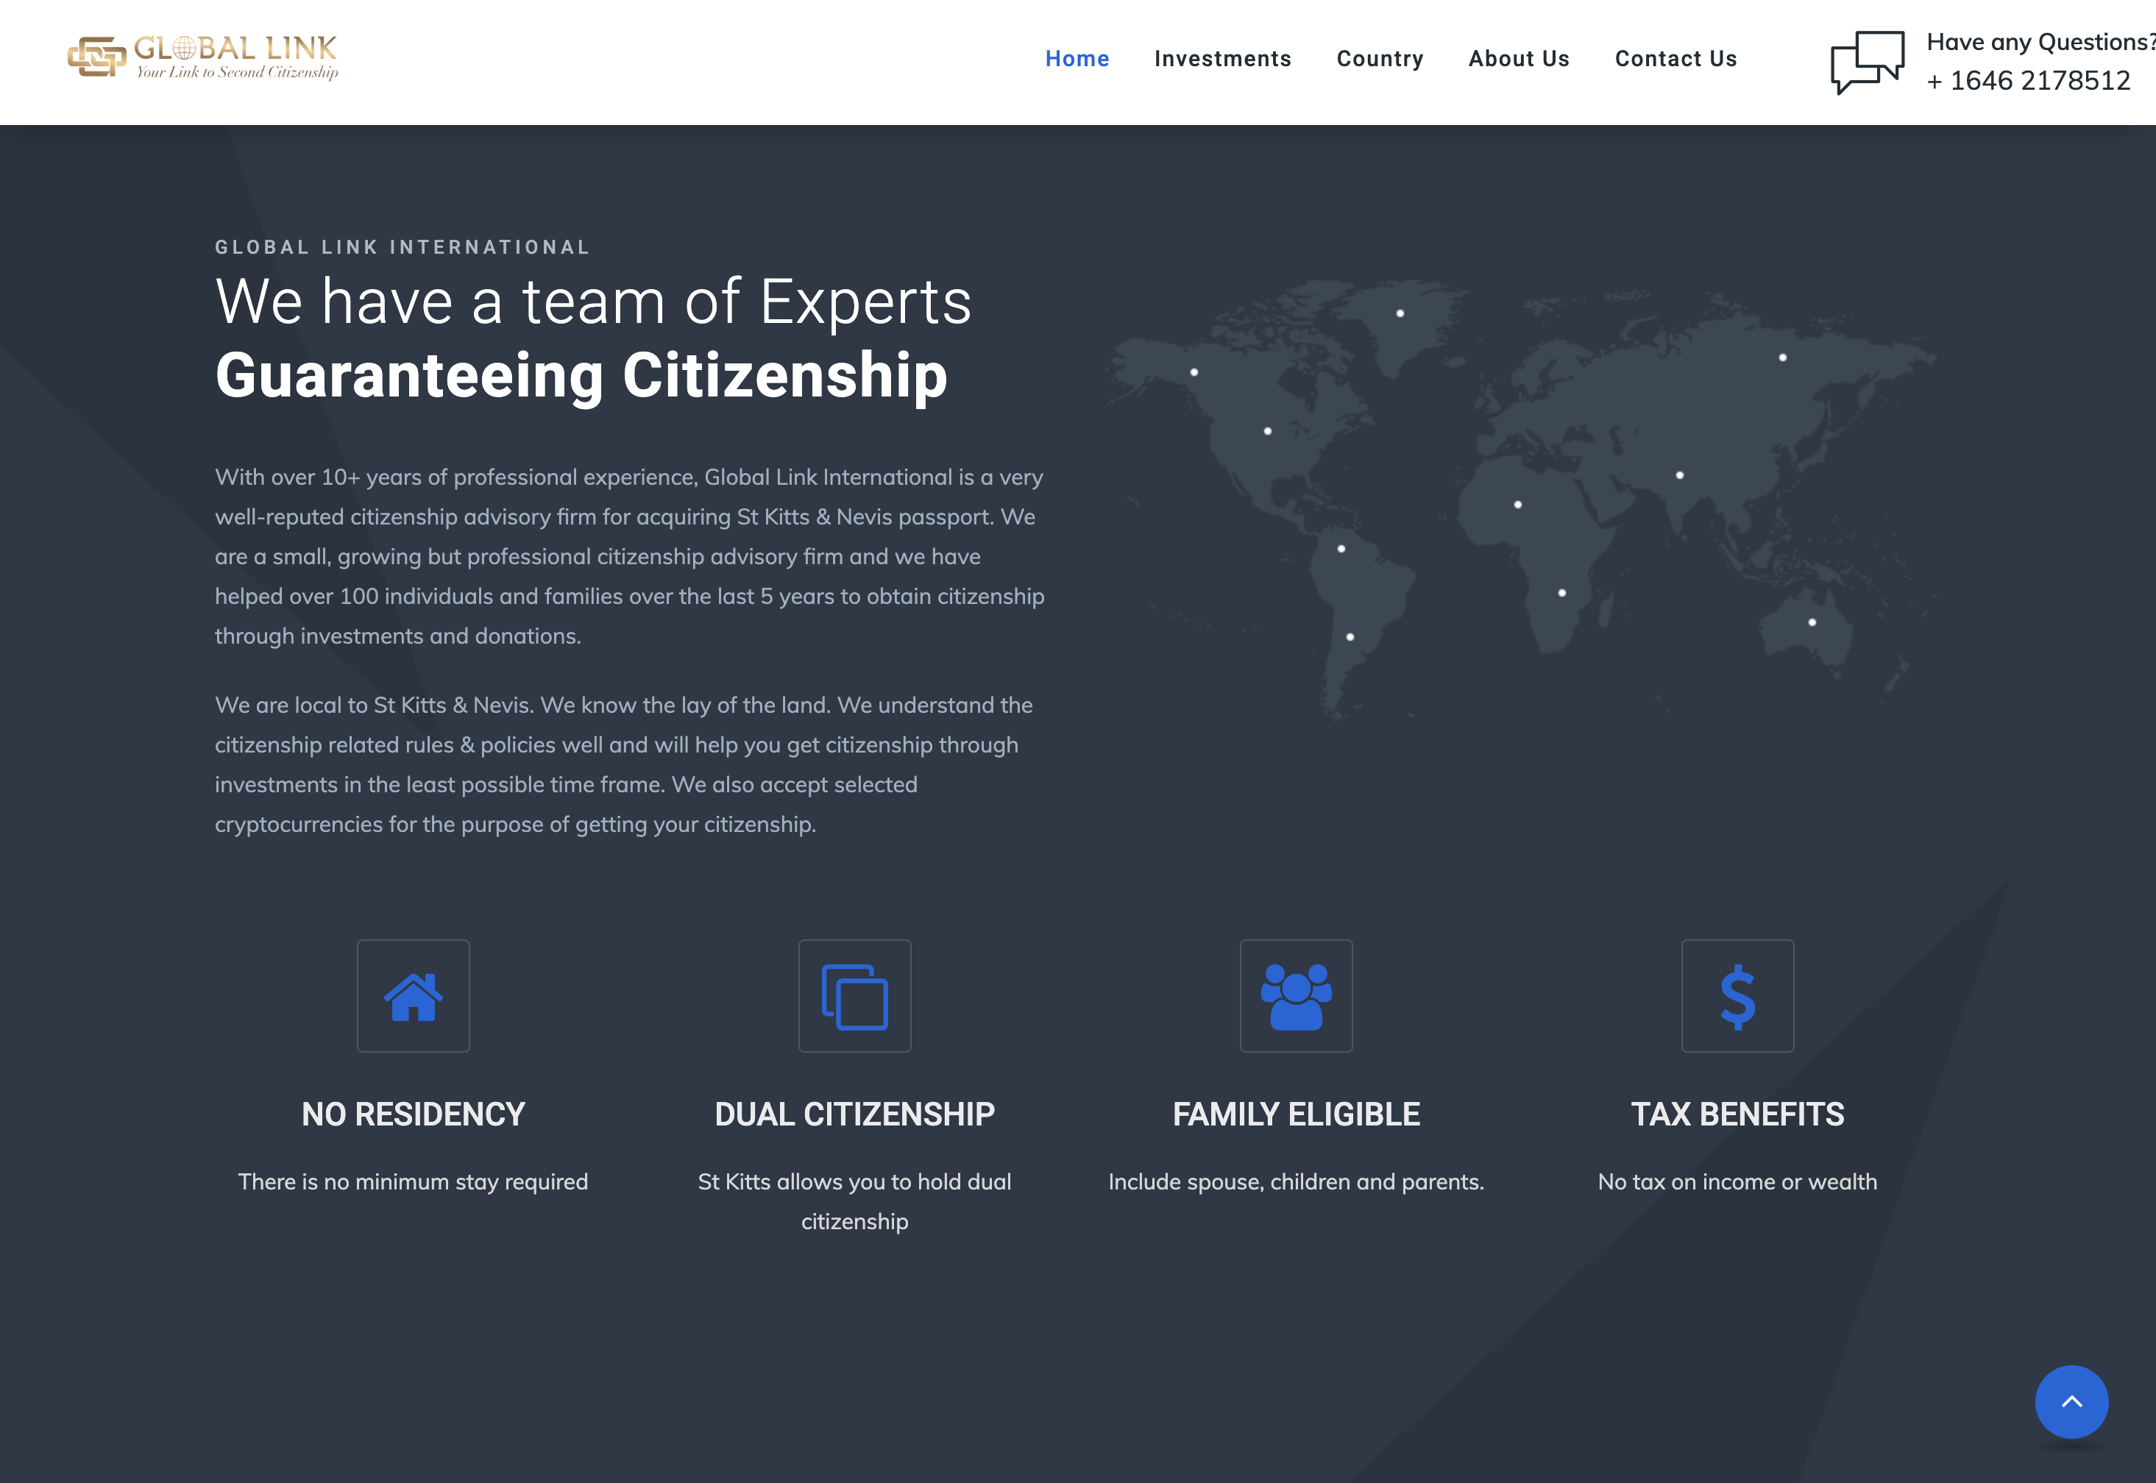Click the FAMILY ELIGIBLE heading
The image size is (2156, 1483).
pos(1296,1114)
